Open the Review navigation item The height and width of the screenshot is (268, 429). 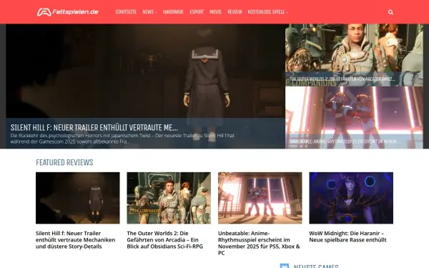click(235, 11)
